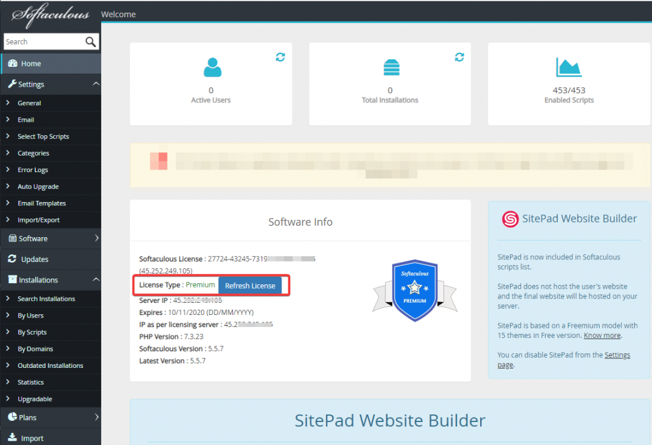
Task: Click the Softaculous Premium badge
Action: pyautogui.click(x=415, y=291)
